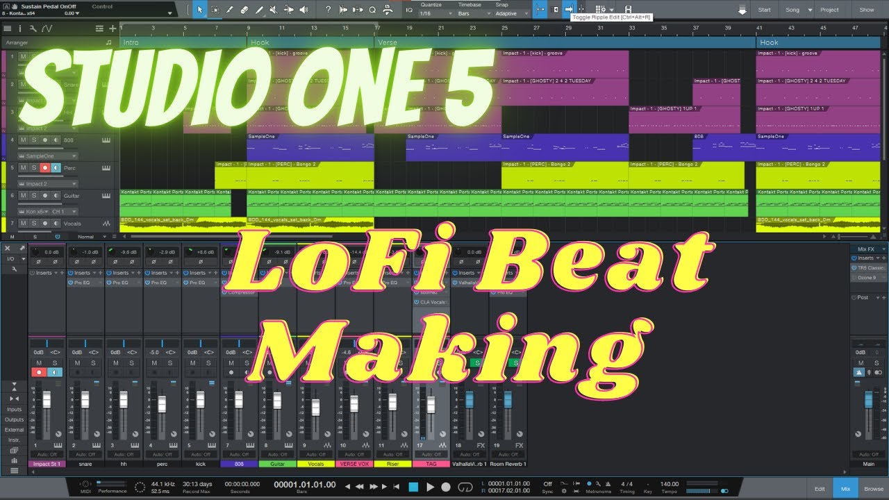Image resolution: width=889 pixels, height=500 pixels.
Task: Mute the 808 track in arrangement
Action: (23, 140)
